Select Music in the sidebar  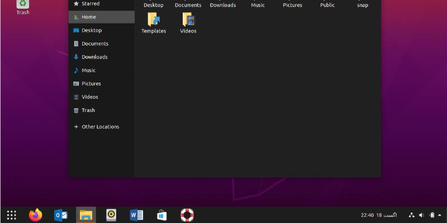click(x=88, y=70)
